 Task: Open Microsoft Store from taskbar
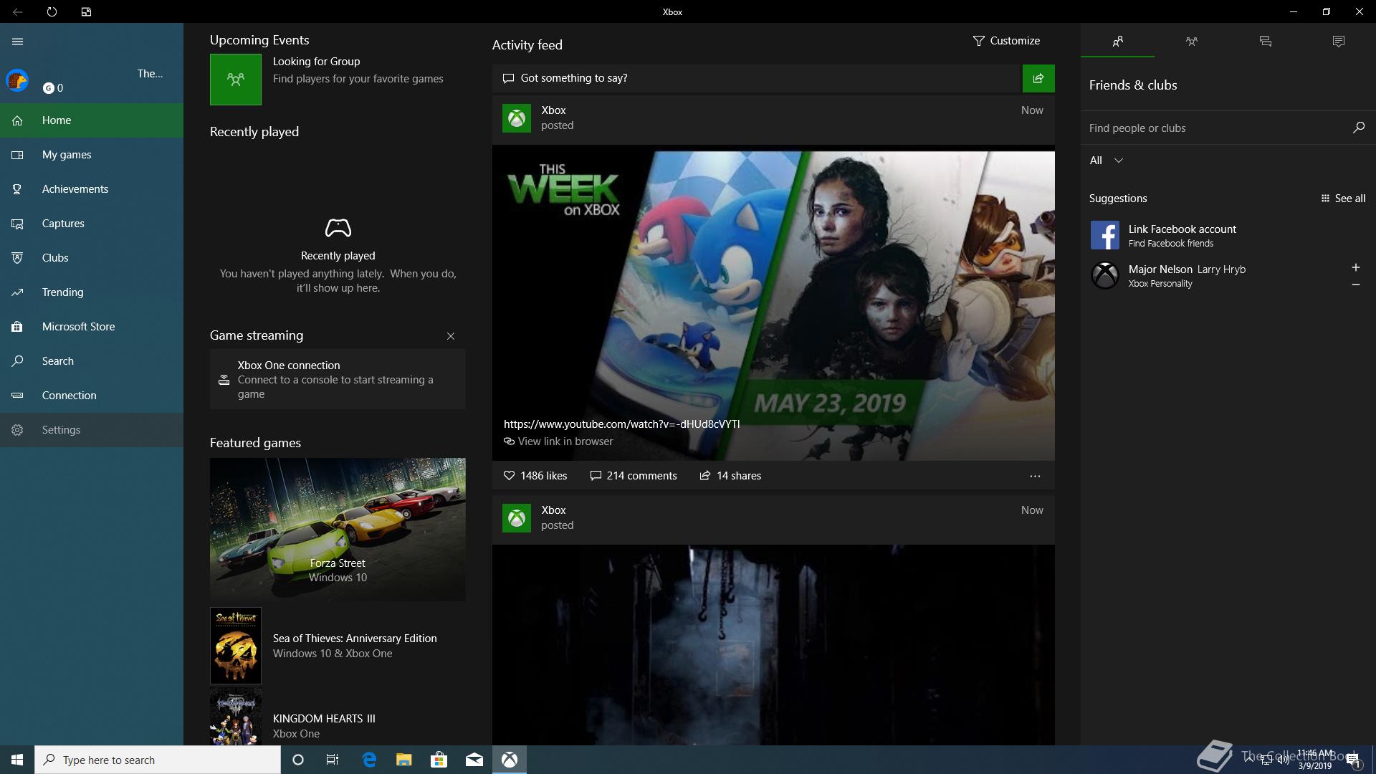point(439,760)
